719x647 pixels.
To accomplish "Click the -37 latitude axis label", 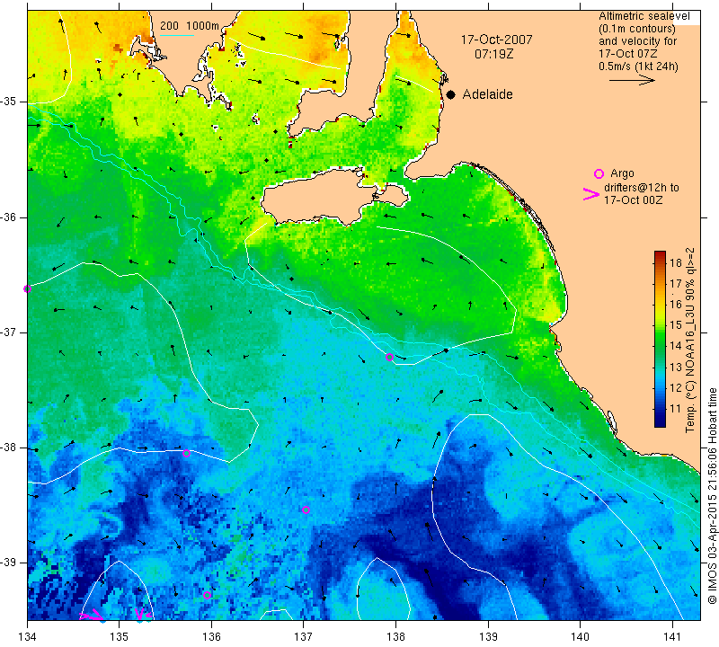I will (x=9, y=332).
